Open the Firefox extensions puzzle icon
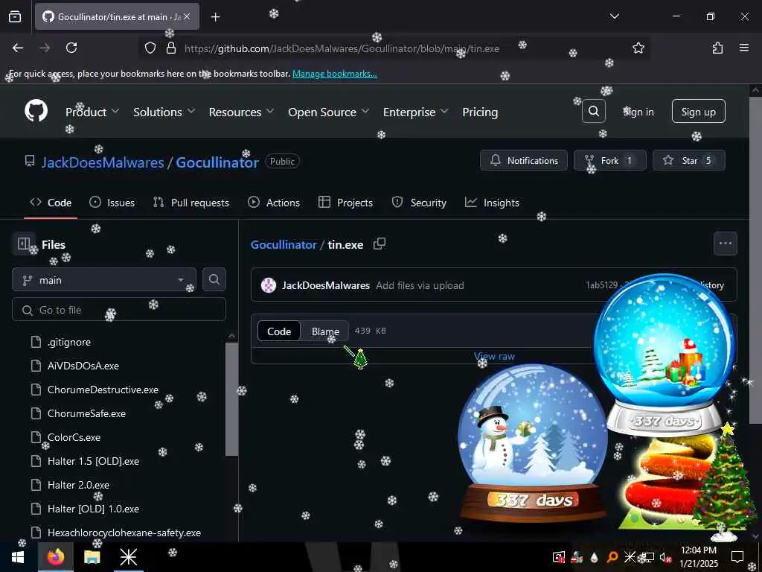 (717, 48)
